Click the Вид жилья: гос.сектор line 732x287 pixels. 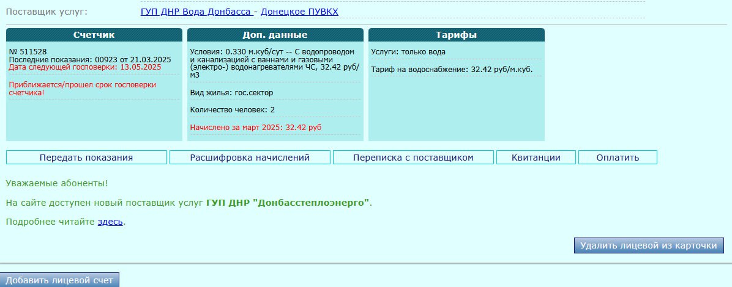coord(231,93)
